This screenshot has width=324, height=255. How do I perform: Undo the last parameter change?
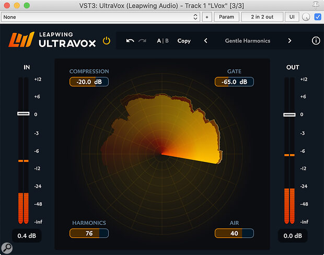click(x=130, y=41)
